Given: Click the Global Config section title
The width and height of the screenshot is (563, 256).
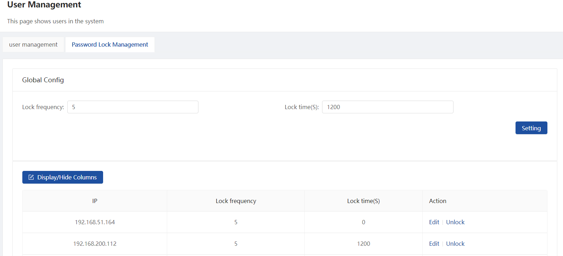Looking at the screenshot, I should point(43,80).
